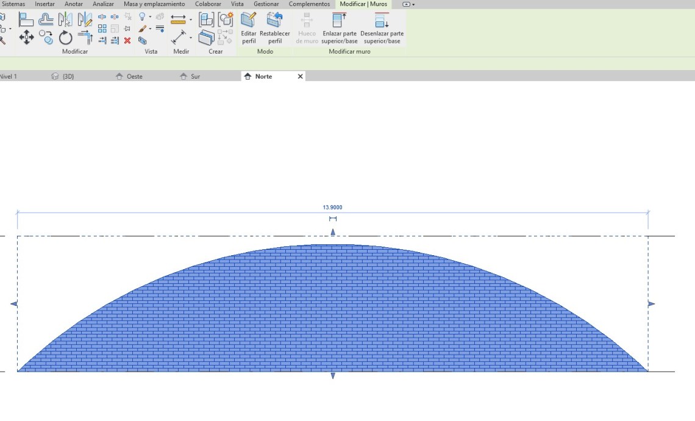Click the Mirror pick axis tool
The height and width of the screenshot is (421, 695).
coord(65,19)
